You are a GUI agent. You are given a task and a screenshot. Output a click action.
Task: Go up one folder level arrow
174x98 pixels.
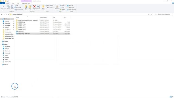click(8, 14)
